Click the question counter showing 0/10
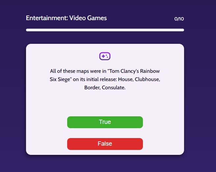Image resolution: width=216 pixels, height=172 pixels. coord(179,19)
